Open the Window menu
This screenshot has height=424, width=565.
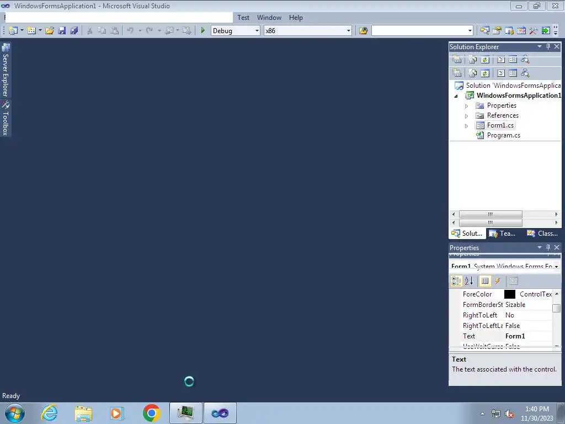tap(269, 17)
